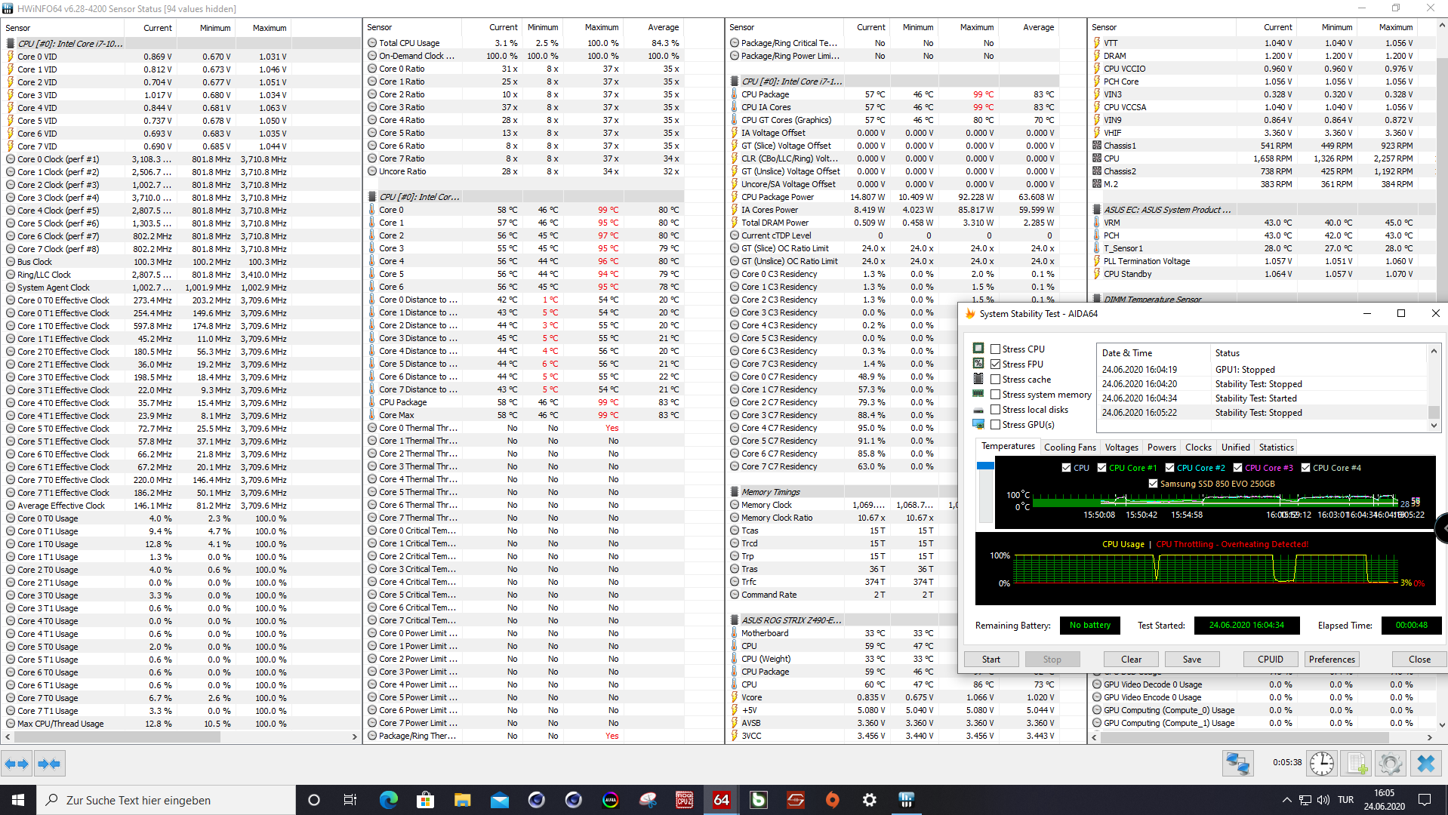Open HWiNFO remote network connection icon
The width and height of the screenshot is (1448, 815).
click(x=1238, y=764)
